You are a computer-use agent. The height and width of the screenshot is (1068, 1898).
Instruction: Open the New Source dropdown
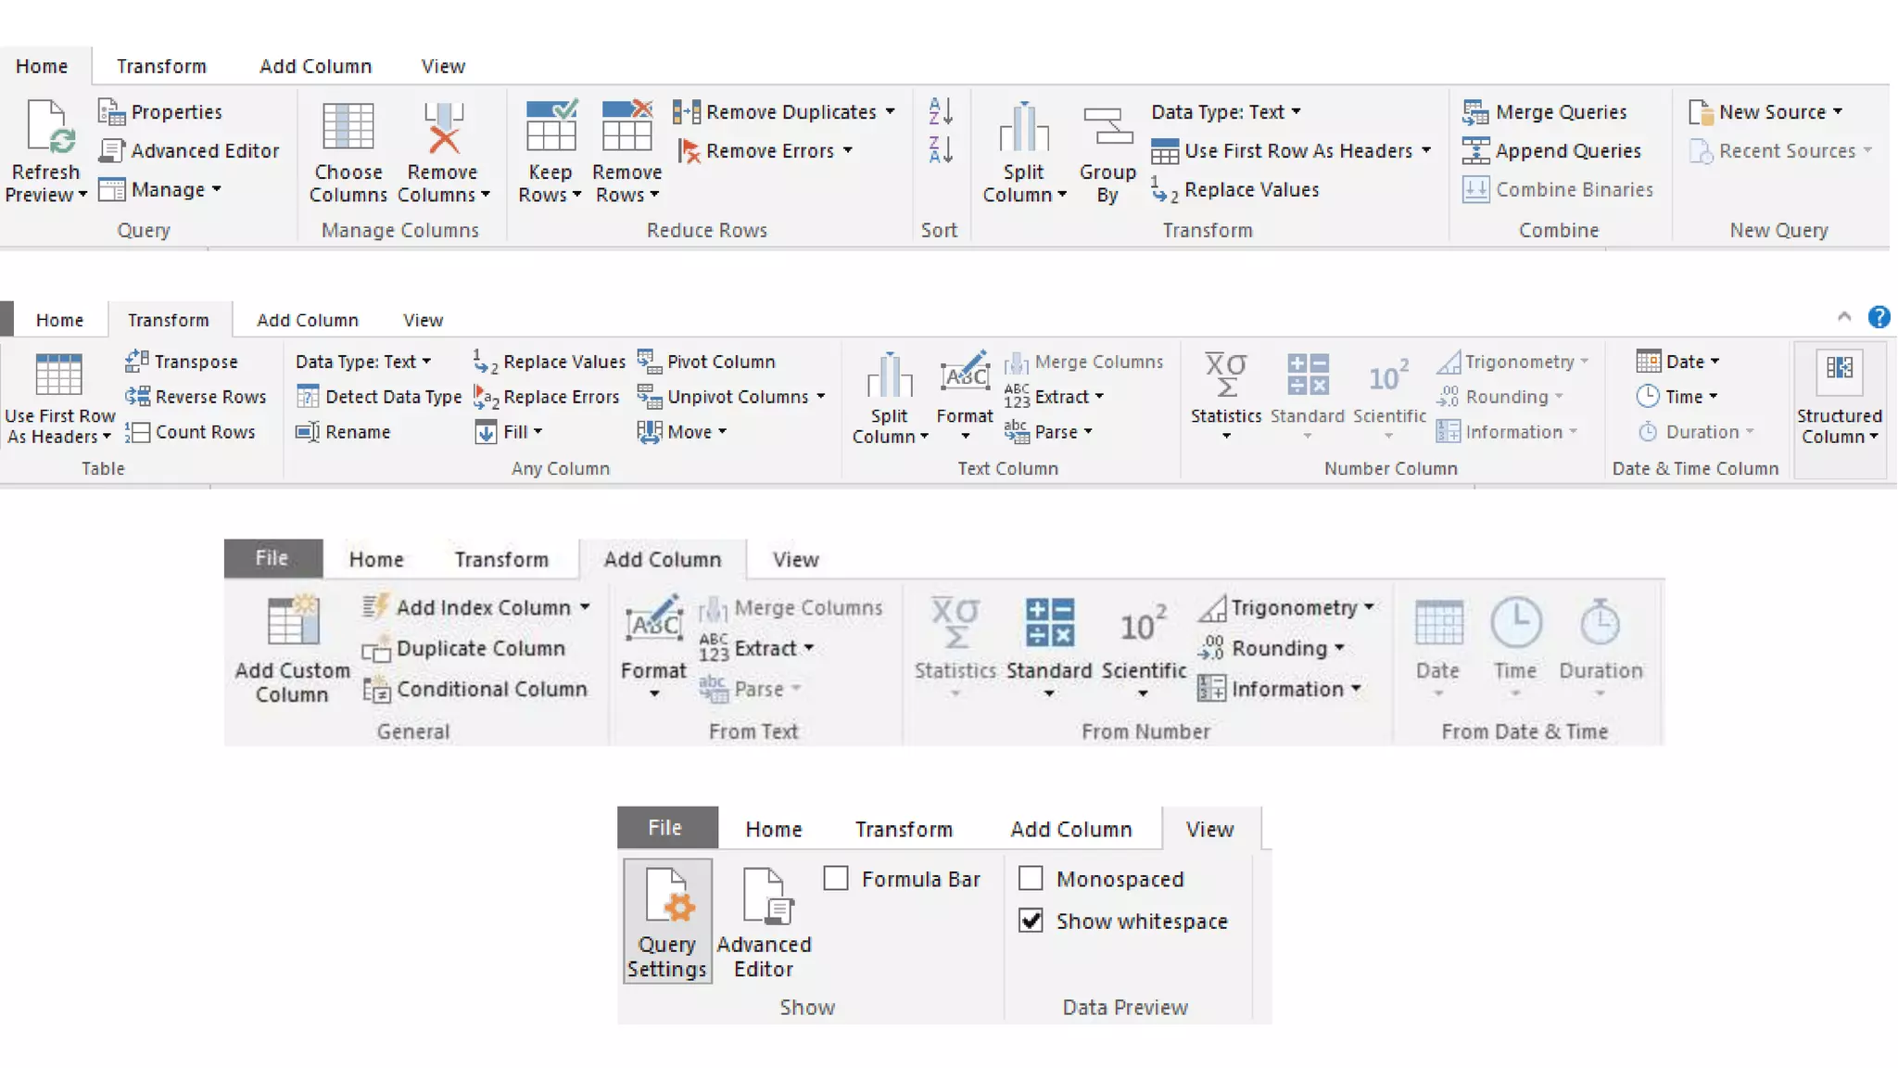[x=1838, y=111]
